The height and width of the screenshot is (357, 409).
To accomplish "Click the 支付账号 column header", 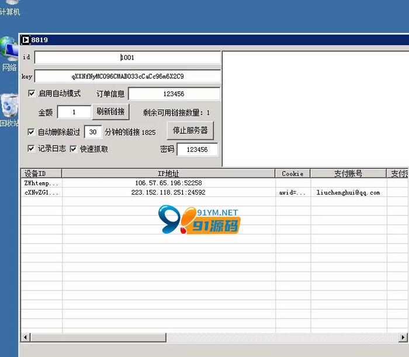I will pyautogui.click(x=348, y=174).
